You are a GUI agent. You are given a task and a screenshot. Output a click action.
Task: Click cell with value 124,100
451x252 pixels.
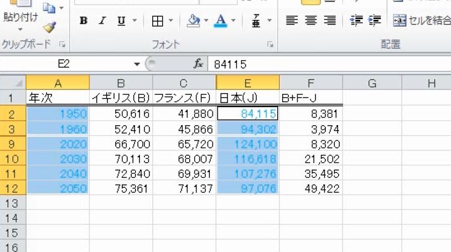click(248, 143)
